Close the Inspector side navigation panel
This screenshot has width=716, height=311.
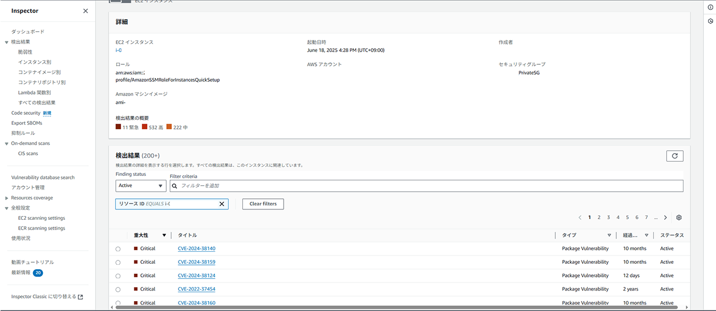coord(85,11)
